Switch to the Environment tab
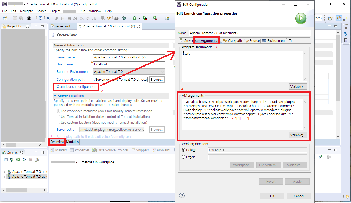 click(274, 40)
